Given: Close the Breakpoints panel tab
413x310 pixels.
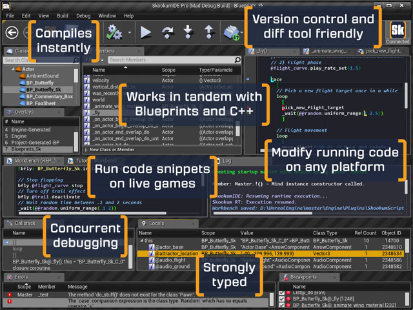Looking at the screenshot, I should pyautogui.click(x=334, y=277).
